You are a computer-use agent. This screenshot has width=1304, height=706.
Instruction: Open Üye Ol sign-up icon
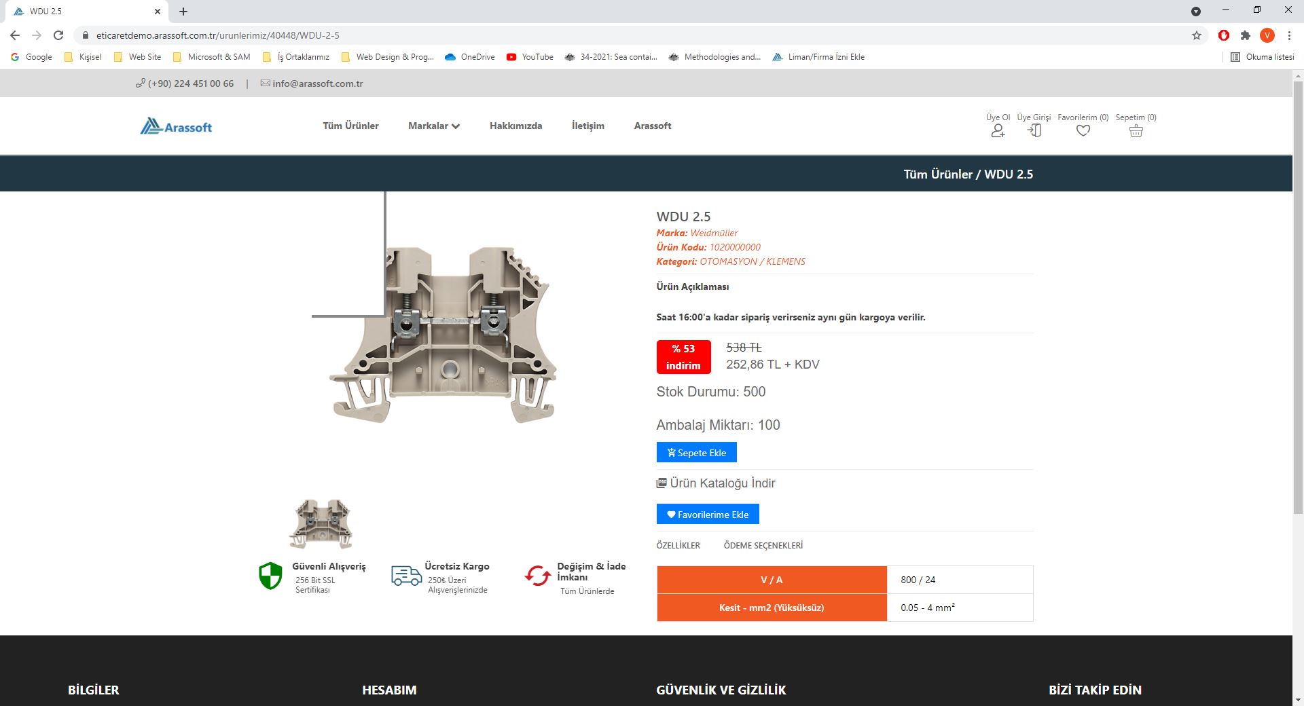998,131
